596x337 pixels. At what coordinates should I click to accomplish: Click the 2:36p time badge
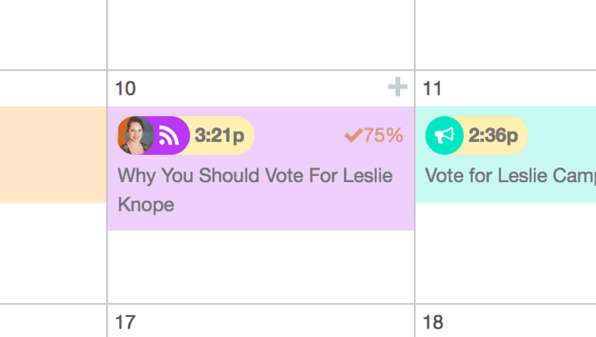(493, 136)
